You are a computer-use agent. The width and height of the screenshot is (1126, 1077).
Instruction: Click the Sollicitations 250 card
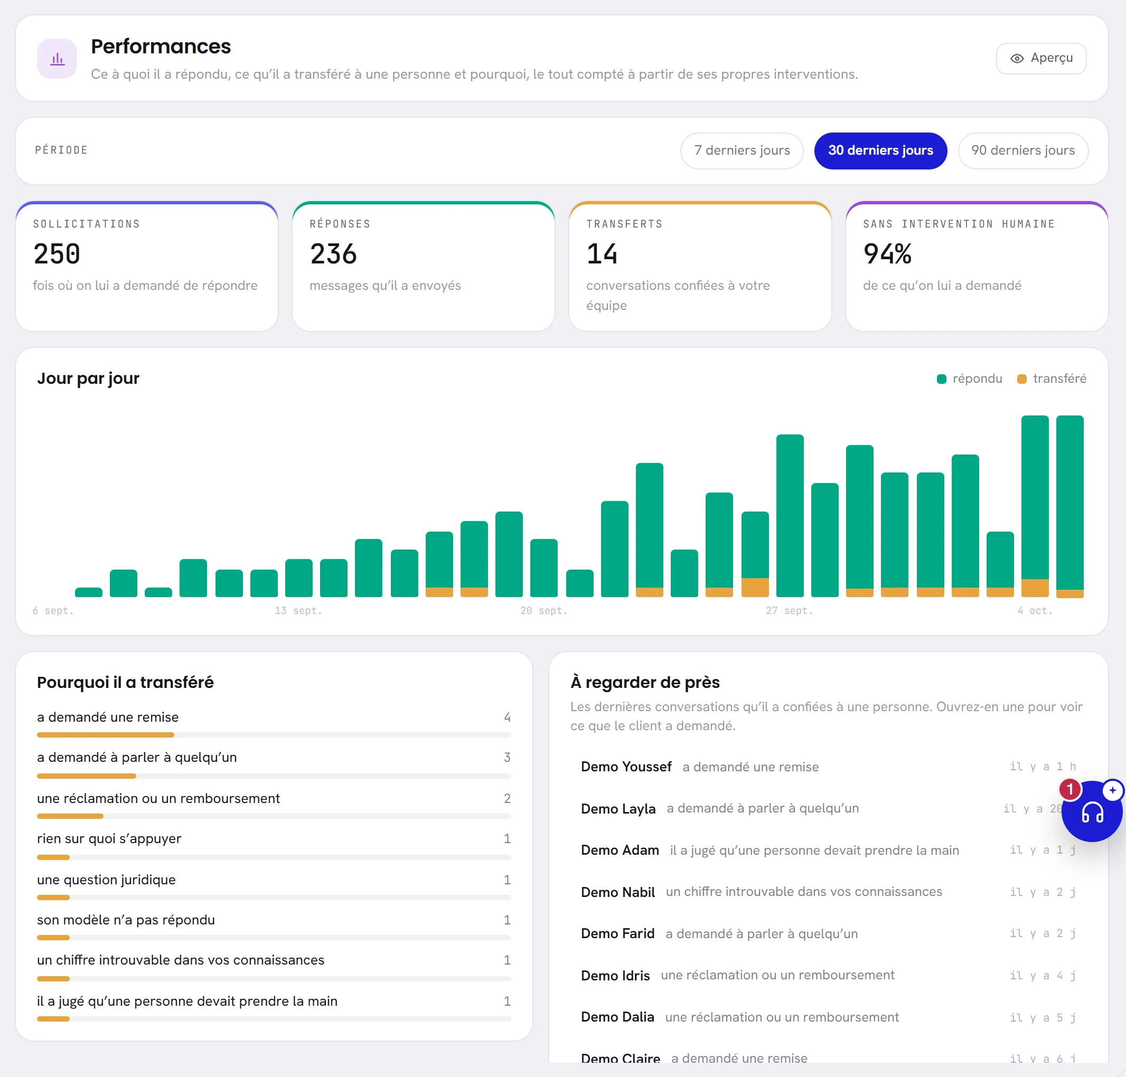point(147,267)
